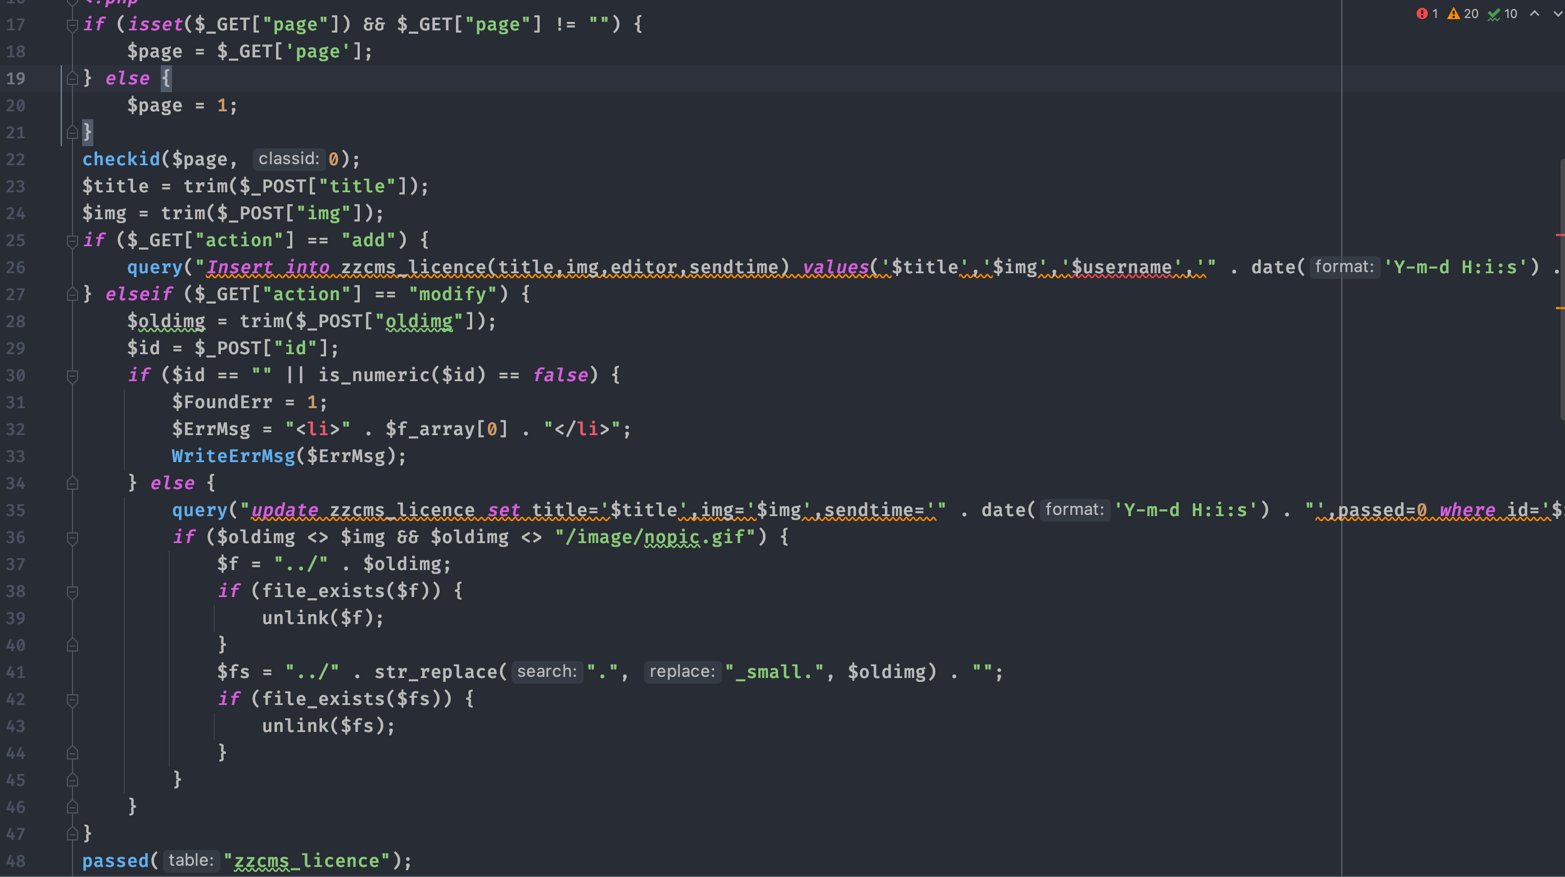
Task: Click query call on the Insert line
Action: (155, 268)
